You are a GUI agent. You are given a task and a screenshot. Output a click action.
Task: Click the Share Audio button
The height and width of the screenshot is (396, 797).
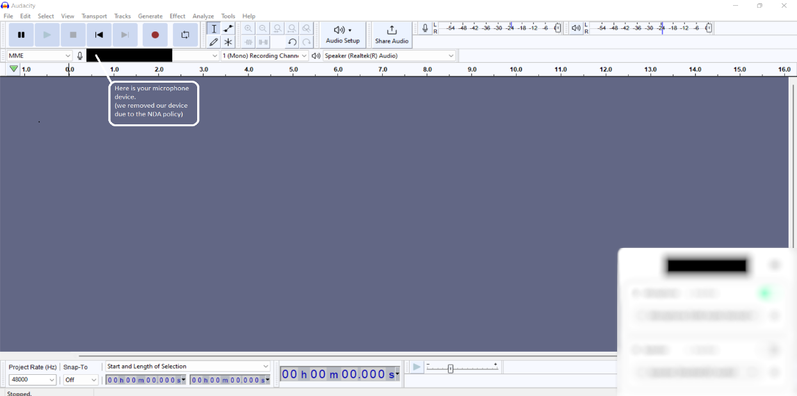pos(392,35)
